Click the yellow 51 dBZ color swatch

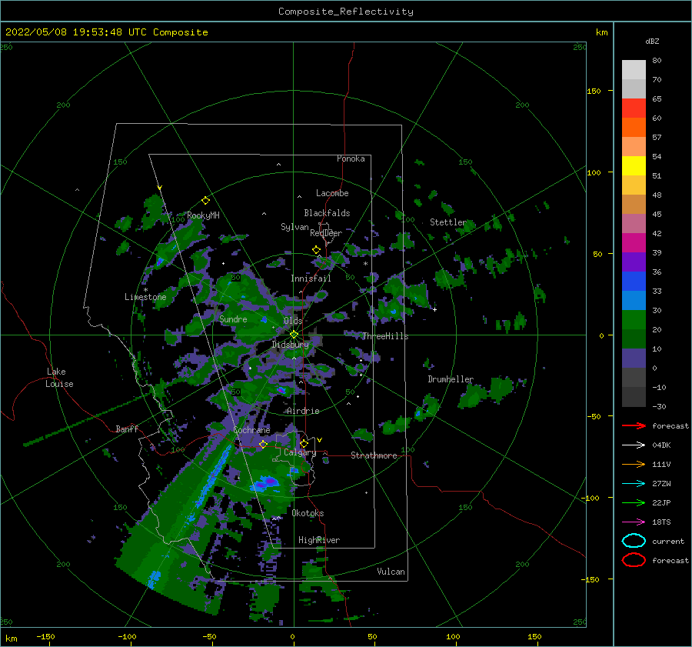tap(634, 166)
